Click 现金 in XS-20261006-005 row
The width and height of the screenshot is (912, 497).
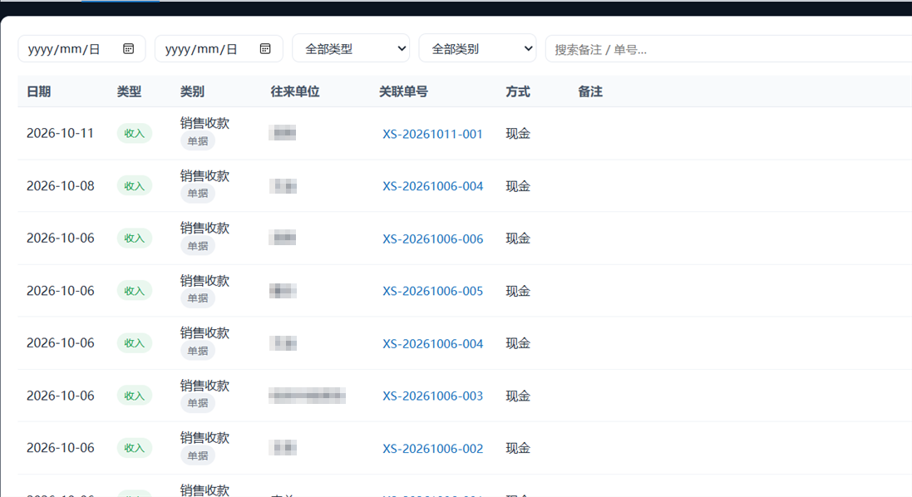[x=518, y=291]
